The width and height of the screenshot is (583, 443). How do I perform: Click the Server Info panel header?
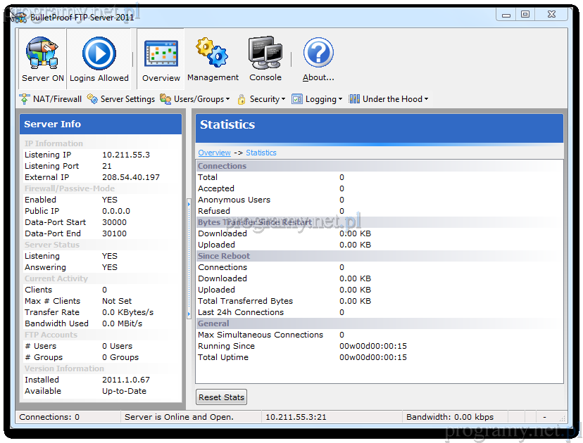click(100, 124)
